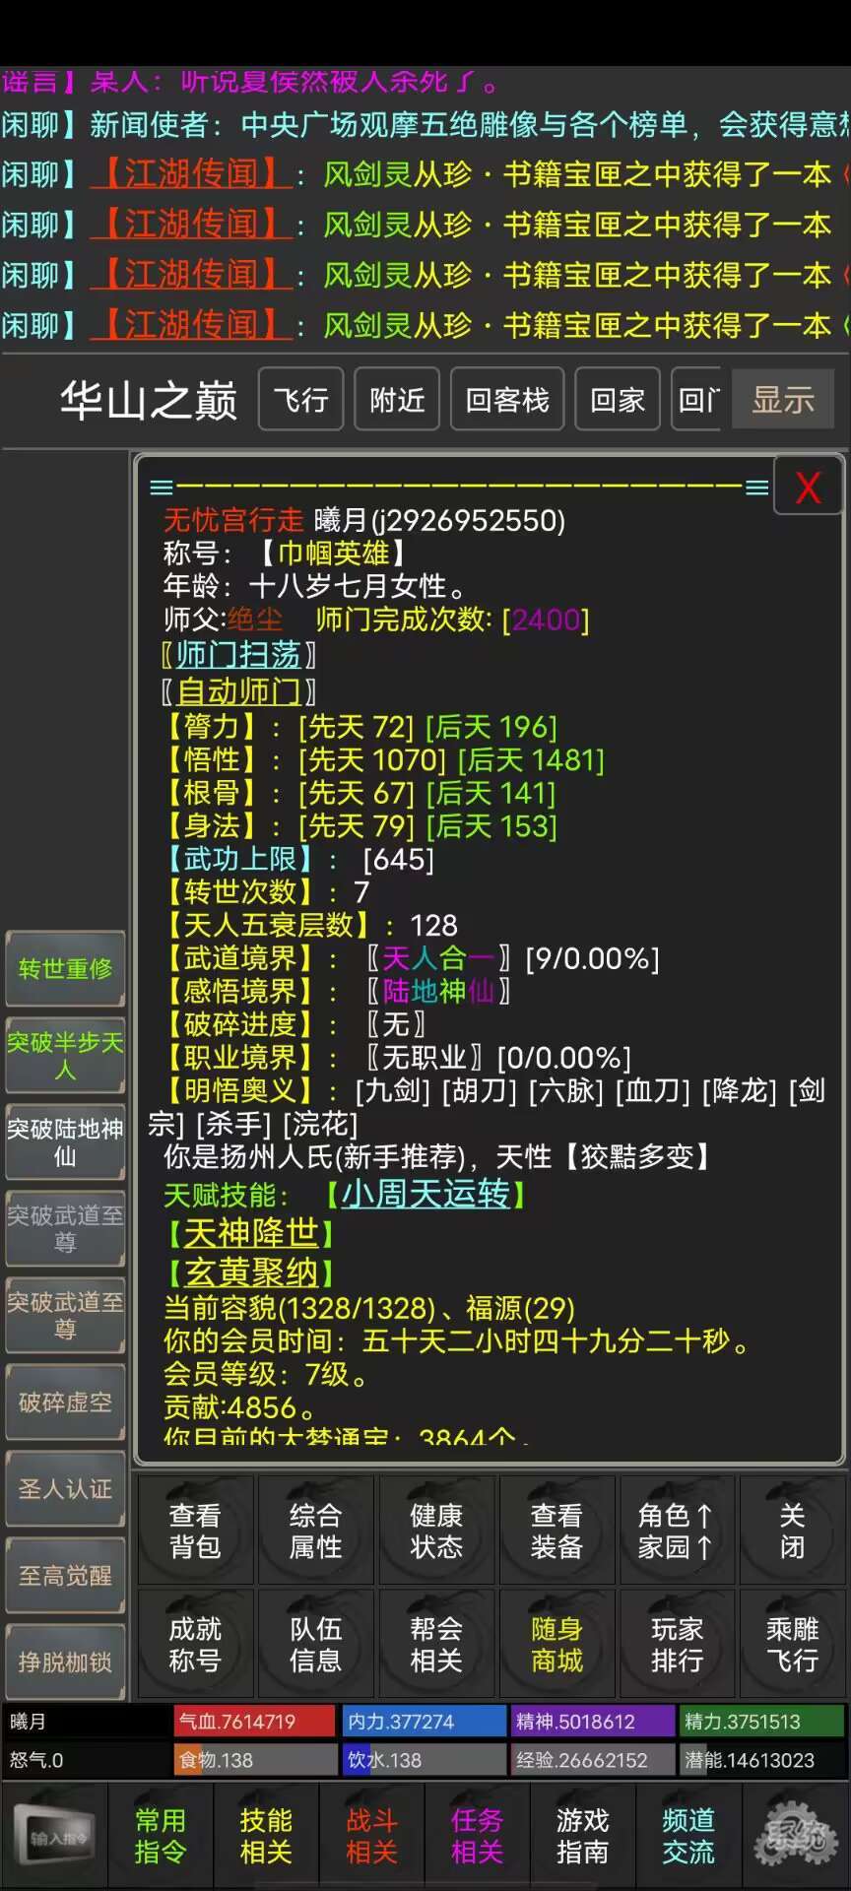Open 成就称号 achievements

tap(195, 1645)
